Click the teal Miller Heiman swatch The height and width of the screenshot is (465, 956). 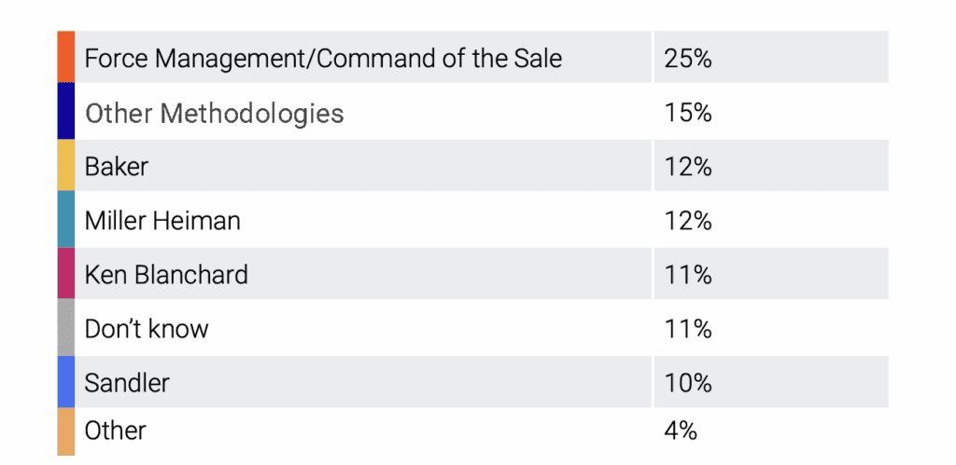(65, 220)
